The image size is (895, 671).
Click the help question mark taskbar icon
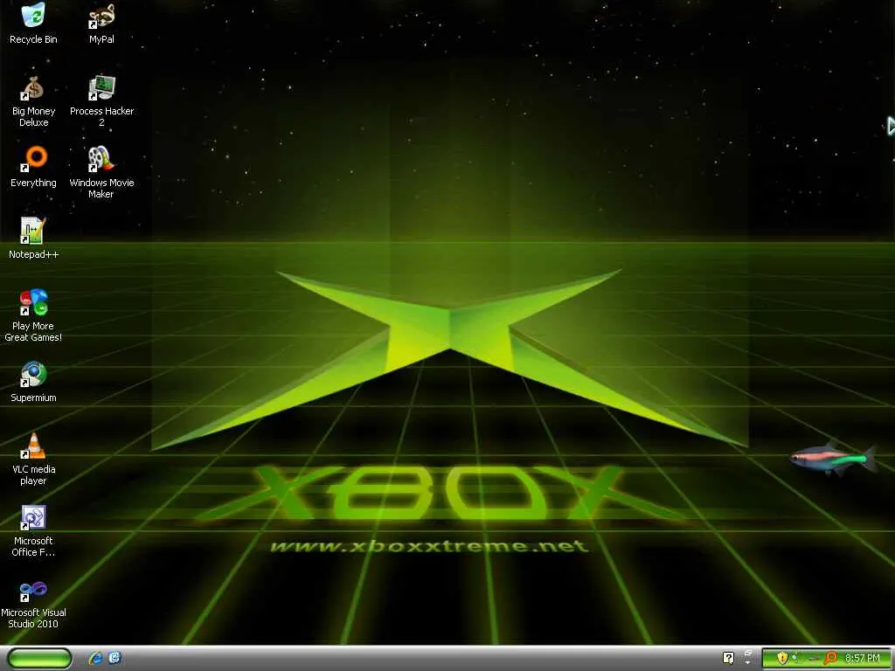pos(728,659)
